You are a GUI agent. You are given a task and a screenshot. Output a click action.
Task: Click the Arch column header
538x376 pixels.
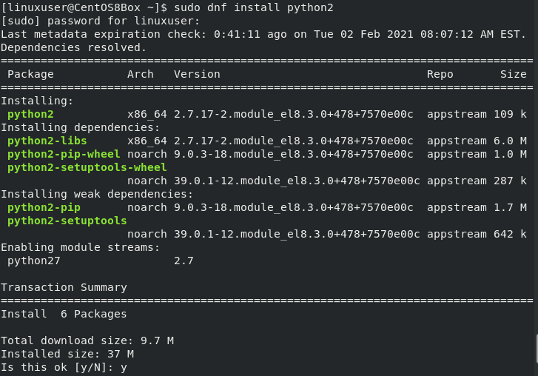coord(140,74)
